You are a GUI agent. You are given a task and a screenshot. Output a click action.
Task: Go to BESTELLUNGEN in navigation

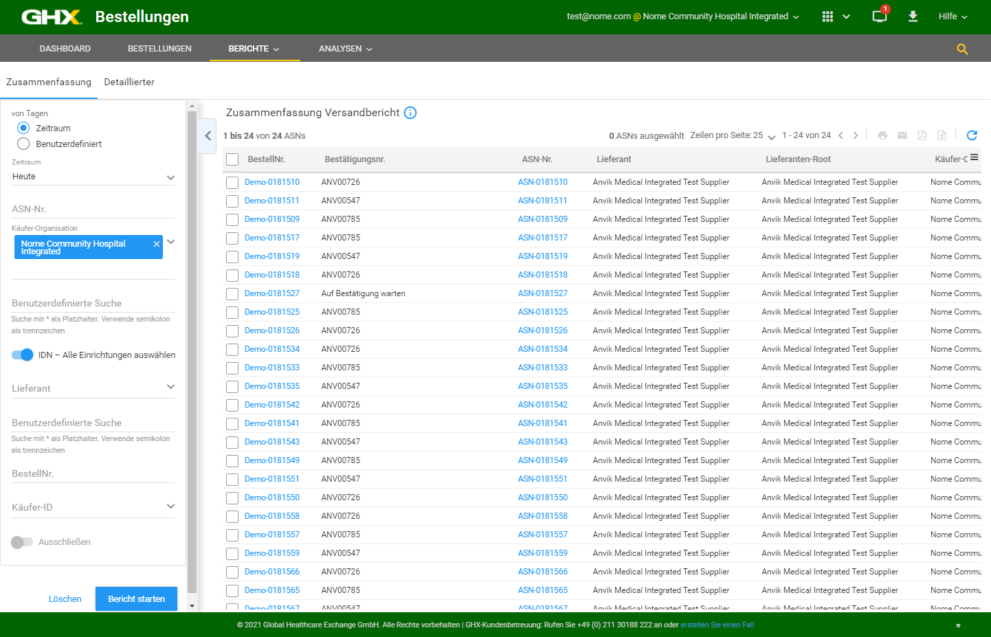tap(159, 49)
